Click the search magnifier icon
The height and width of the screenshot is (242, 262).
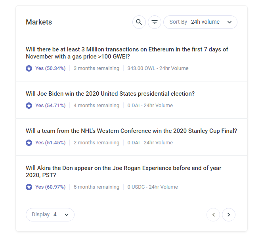click(139, 22)
